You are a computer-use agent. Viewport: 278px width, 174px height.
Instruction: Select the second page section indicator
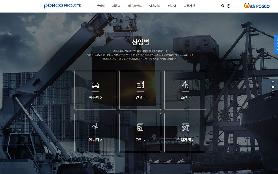click(x=273, y=87)
